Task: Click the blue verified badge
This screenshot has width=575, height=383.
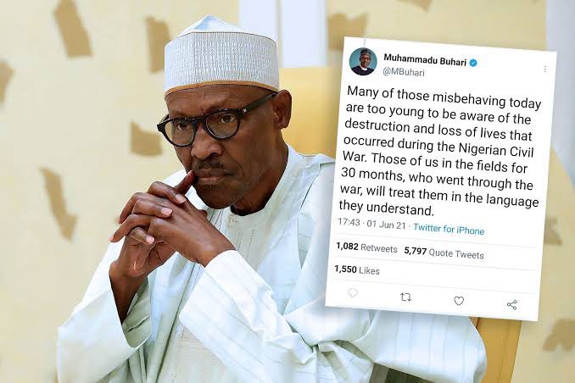Action: pyautogui.click(x=473, y=64)
